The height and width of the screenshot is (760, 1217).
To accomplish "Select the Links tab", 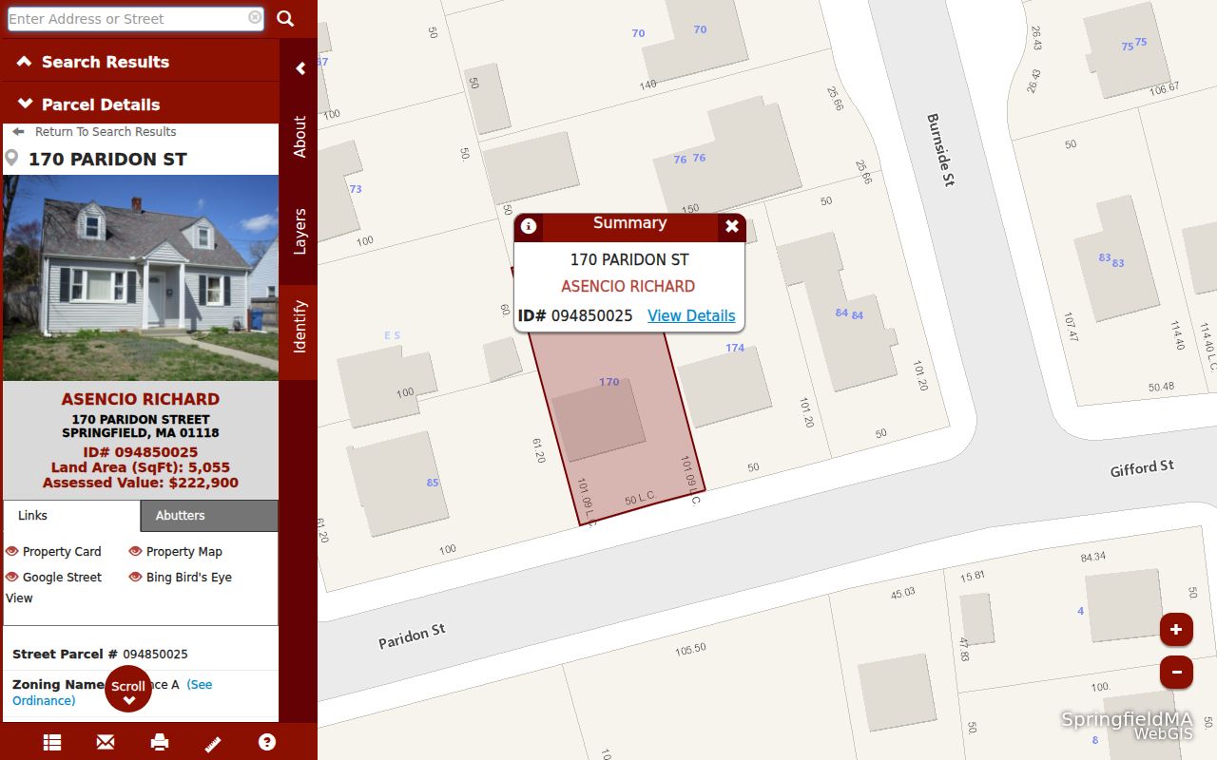I will [71, 516].
